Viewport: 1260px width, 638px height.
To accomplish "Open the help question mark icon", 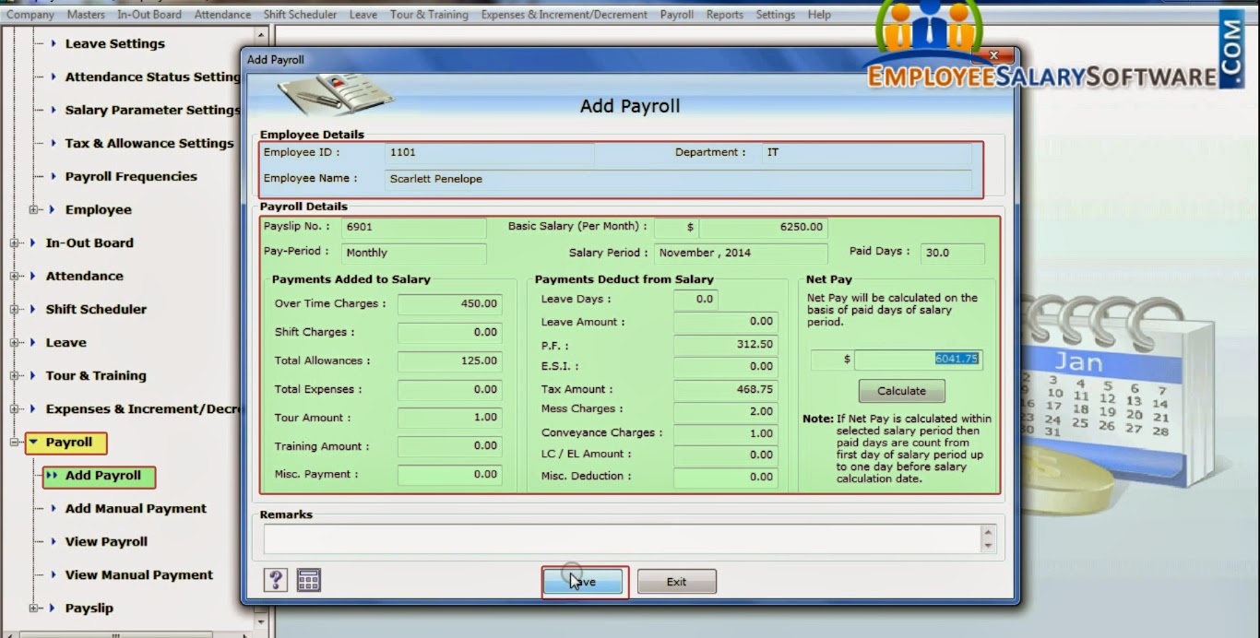I will pyautogui.click(x=275, y=580).
